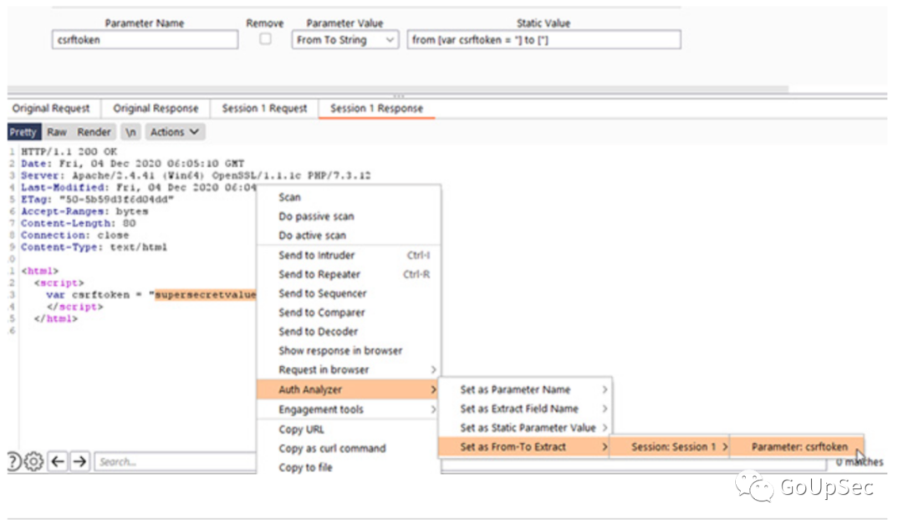Go to previous search match arrow

click(x=58, y=461)
